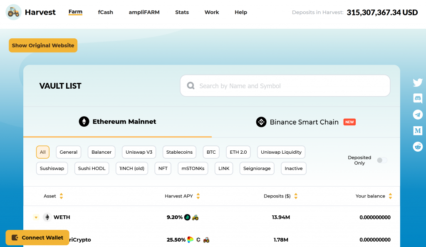This screenshot has width=426, height=247.
Task: Click the 1.78M deposits value
Action: coord(281,240)
